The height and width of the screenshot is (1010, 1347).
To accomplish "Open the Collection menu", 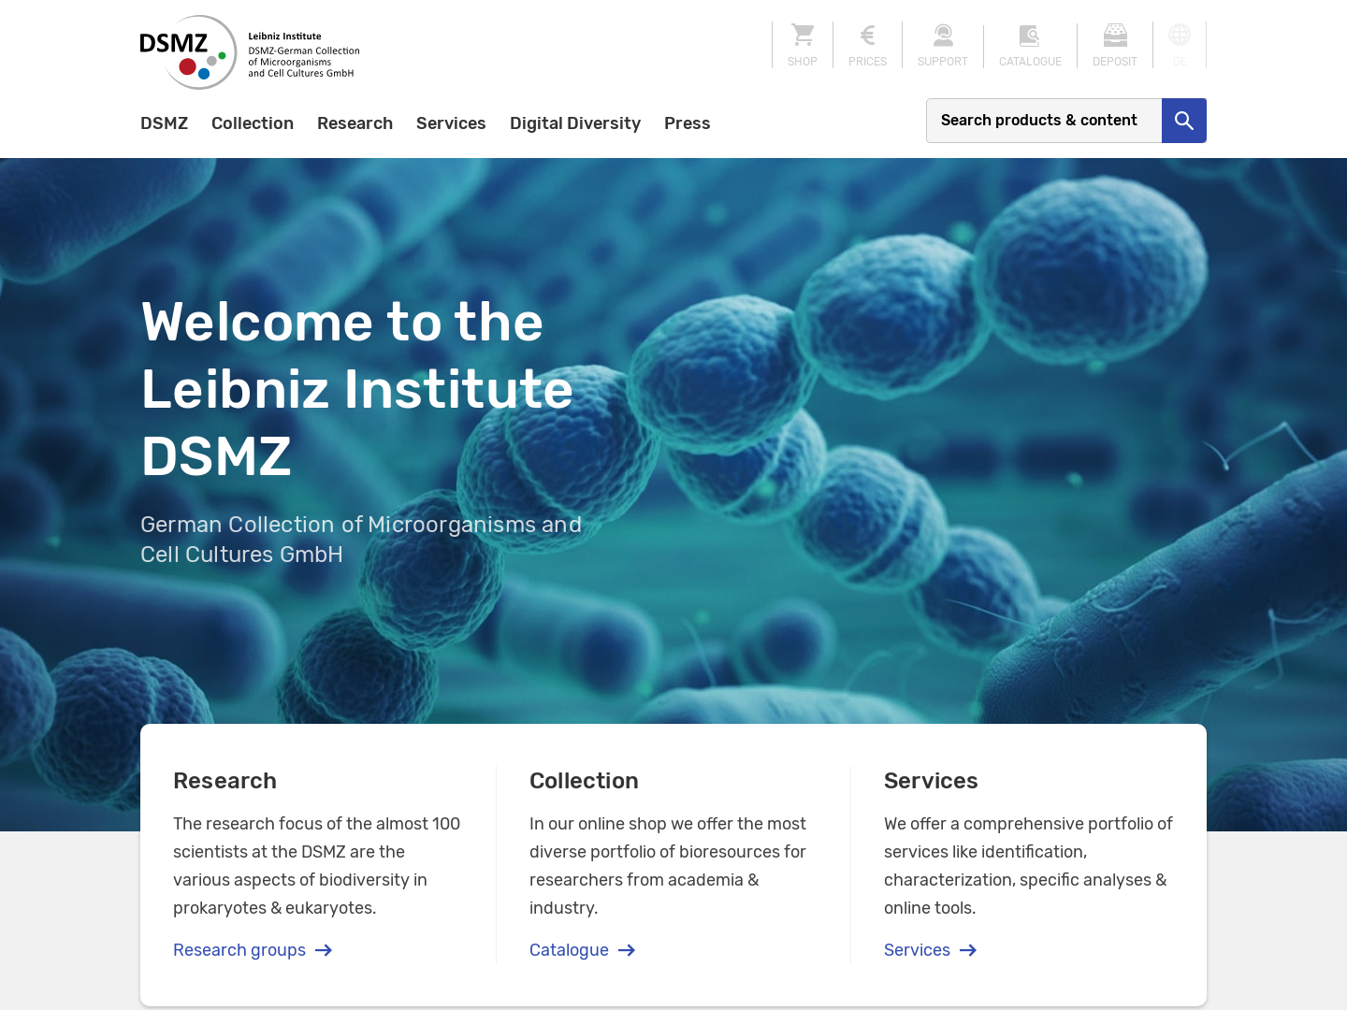I will pyautogui.click(x=253, y=123).
